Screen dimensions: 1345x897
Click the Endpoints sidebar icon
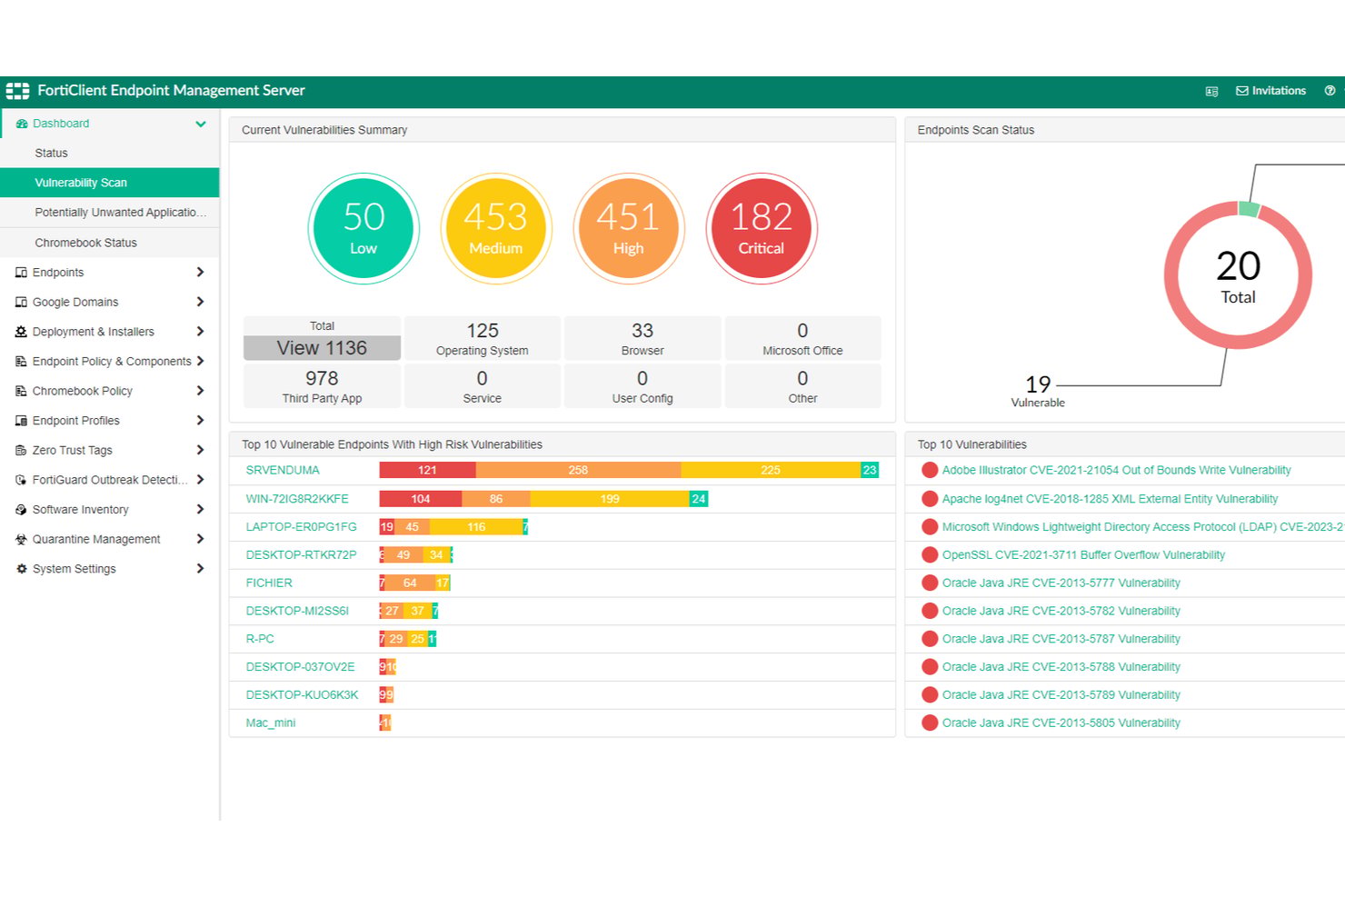[21, 273]
